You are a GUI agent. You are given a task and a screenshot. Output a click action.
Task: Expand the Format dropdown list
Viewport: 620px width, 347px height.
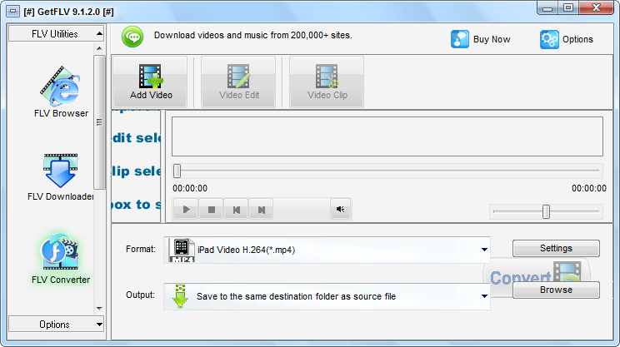484,250
